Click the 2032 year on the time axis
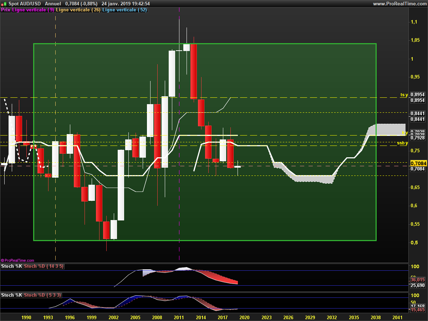Viewport: 428px width, 321px height. tap(332, 317)
